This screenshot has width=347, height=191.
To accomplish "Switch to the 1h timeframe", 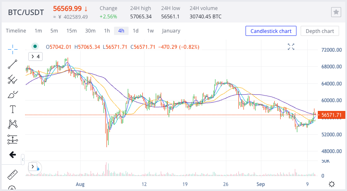I will 107,31.
